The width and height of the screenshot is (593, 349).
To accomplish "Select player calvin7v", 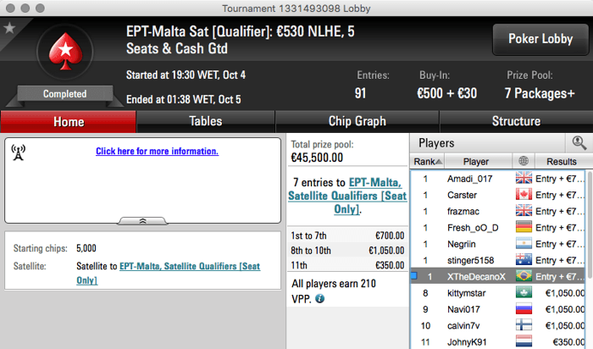I will tap(463, 325).
